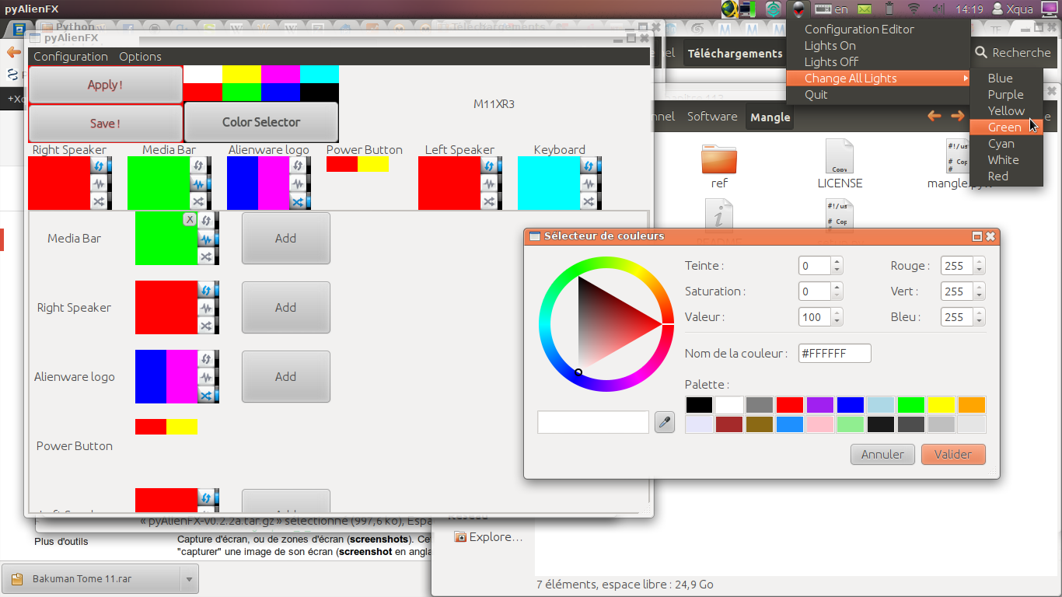1062x597 pixels.
Task: Click top-strip Right Speaker shuffle icon
Action: 99,201
